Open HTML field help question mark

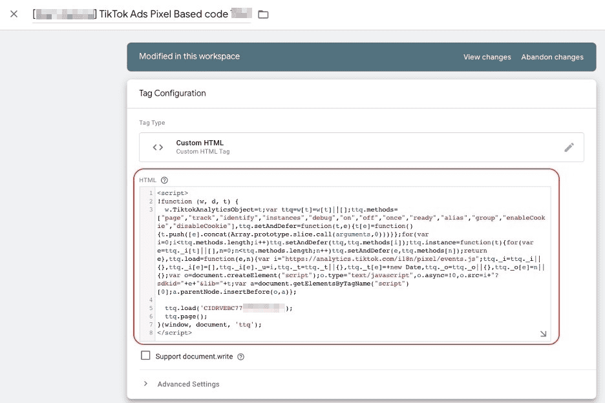point(164,180)
